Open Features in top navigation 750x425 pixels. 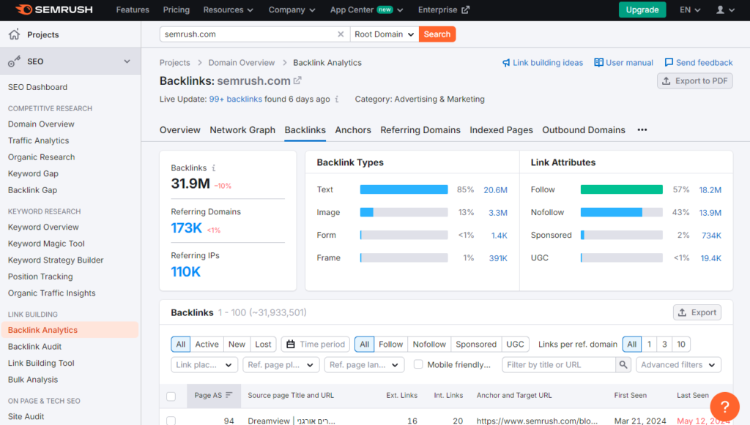(133, 10)
